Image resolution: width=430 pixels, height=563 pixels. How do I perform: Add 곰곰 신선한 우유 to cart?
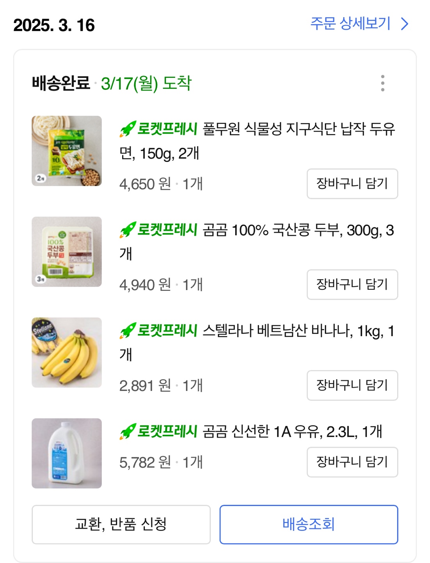(x=352, y=462)
